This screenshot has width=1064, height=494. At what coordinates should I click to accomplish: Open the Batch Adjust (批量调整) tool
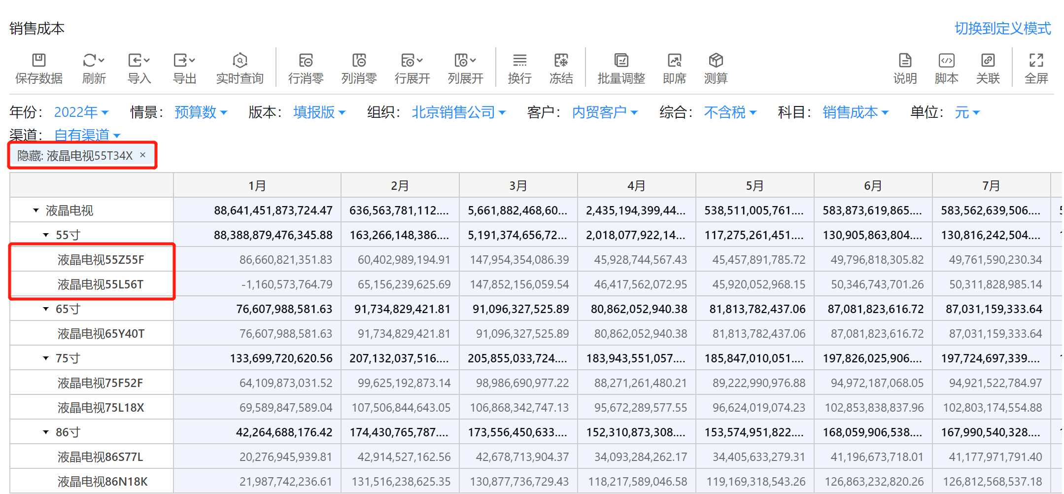[x=621, y=61]
